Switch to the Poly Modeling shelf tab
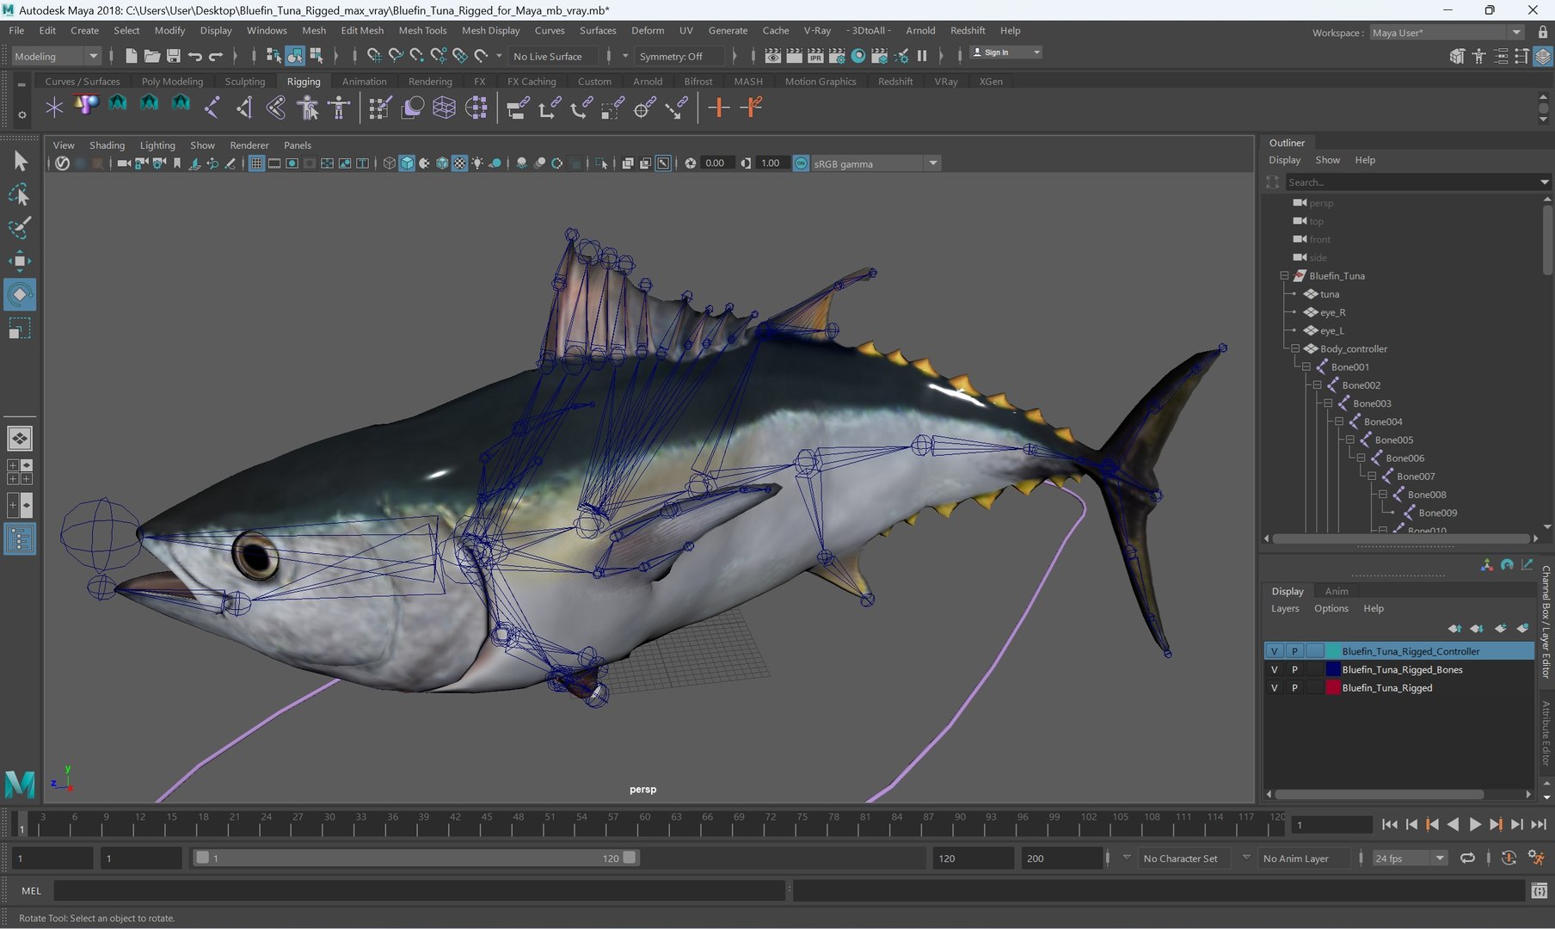This screenshot has height=929, width=1555. (x=172, y=81)
